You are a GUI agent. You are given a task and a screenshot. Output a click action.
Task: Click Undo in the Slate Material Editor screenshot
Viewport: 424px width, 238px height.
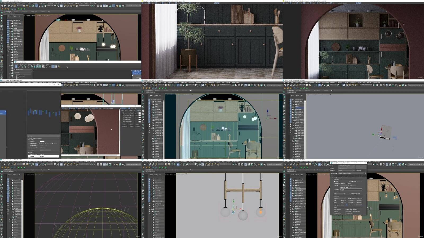(2, 6)
